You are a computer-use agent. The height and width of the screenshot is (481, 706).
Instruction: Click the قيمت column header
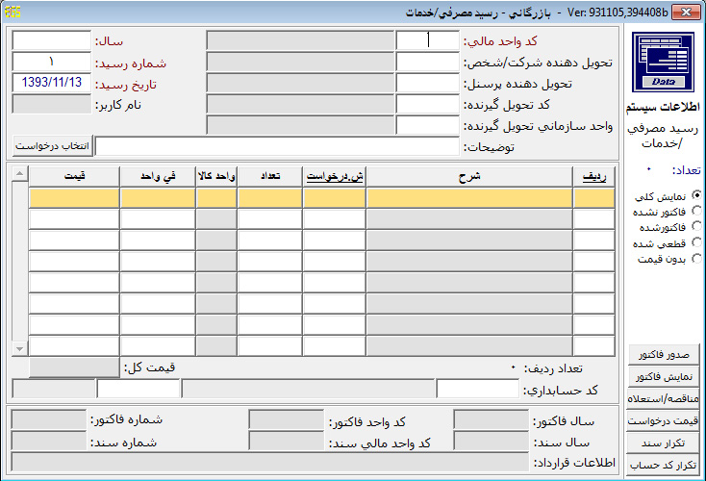click(74, 176)
